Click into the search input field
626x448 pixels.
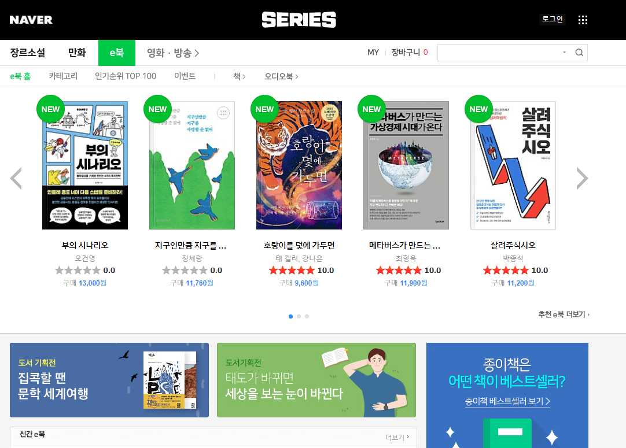pyautogui.click(x=499, y=53)
